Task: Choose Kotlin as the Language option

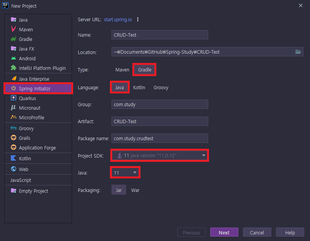Action: click(x=139, y=87)
